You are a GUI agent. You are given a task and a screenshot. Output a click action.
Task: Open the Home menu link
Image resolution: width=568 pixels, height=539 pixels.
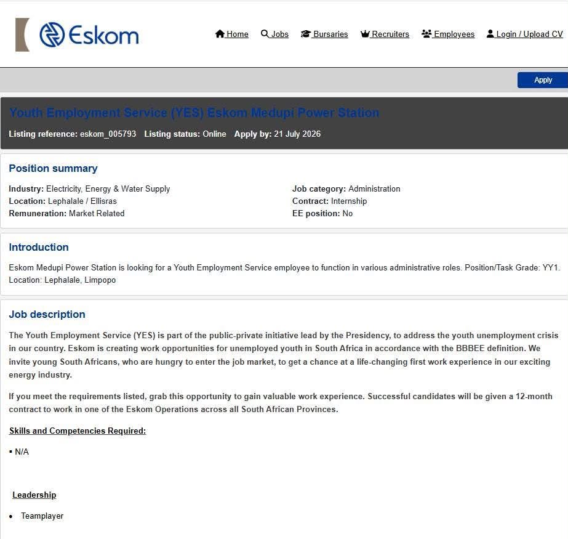click(237, 34)
